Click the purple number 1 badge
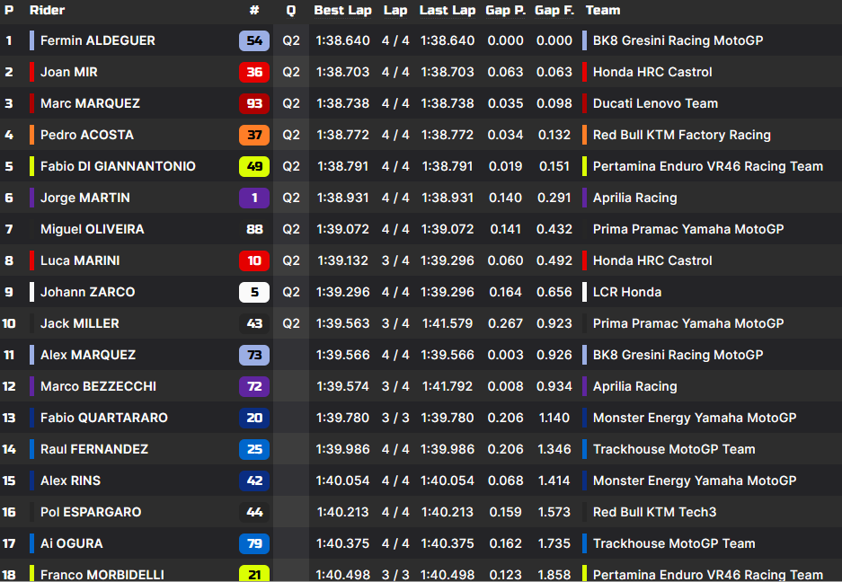842x582 pixels. 254,198
